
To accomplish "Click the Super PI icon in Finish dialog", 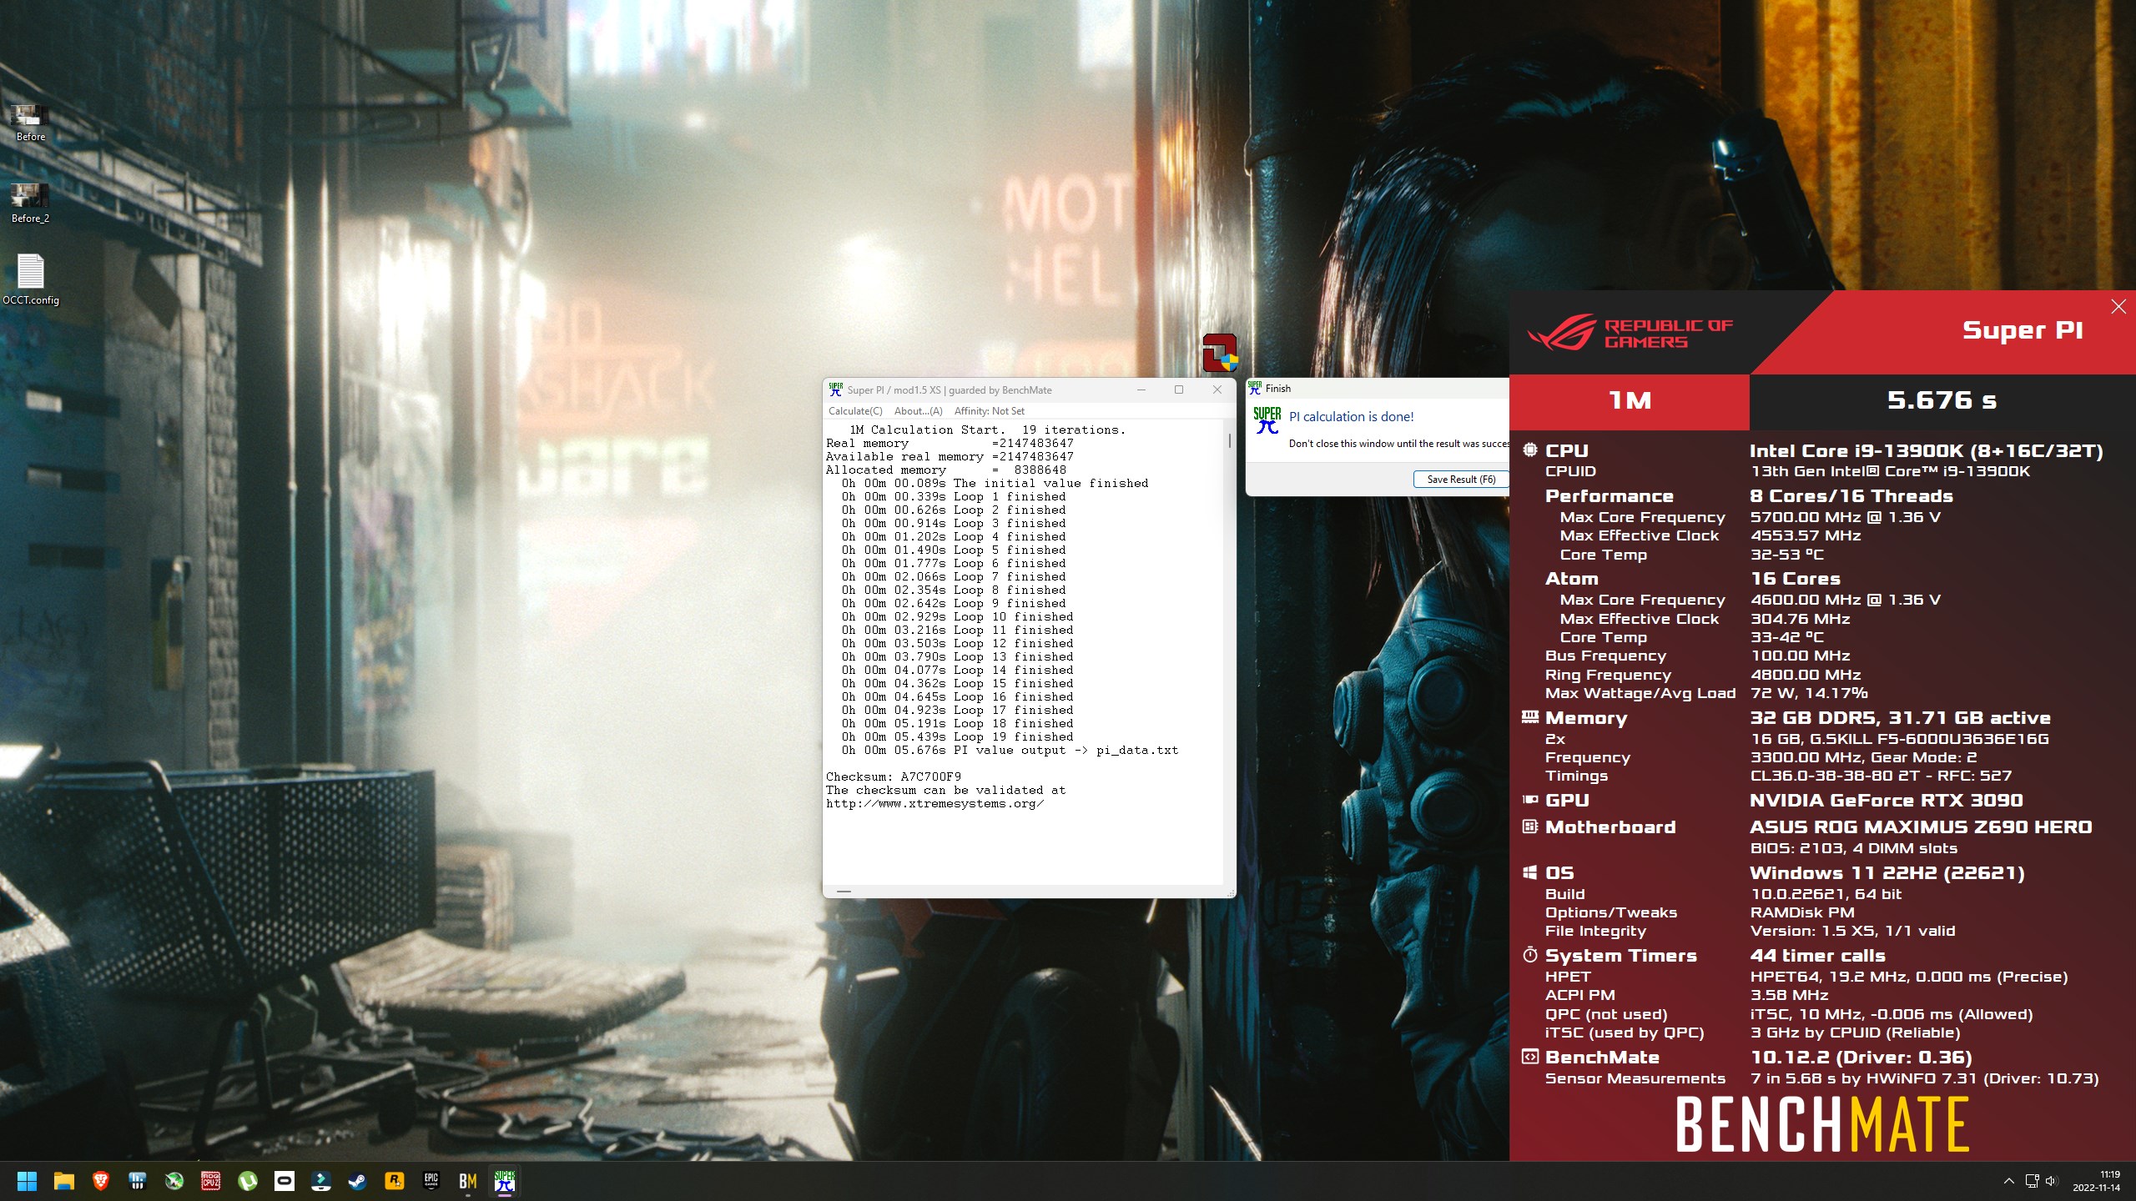I will click(1267, 420).
